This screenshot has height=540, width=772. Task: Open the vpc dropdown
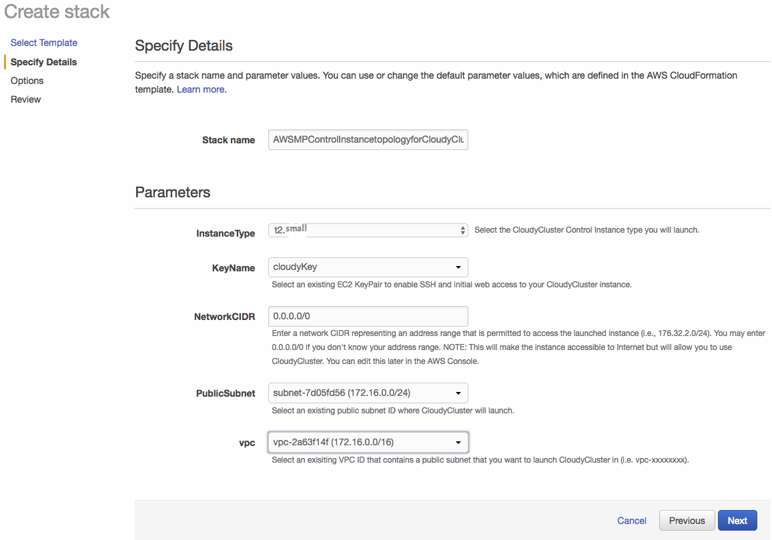(368, 442)
